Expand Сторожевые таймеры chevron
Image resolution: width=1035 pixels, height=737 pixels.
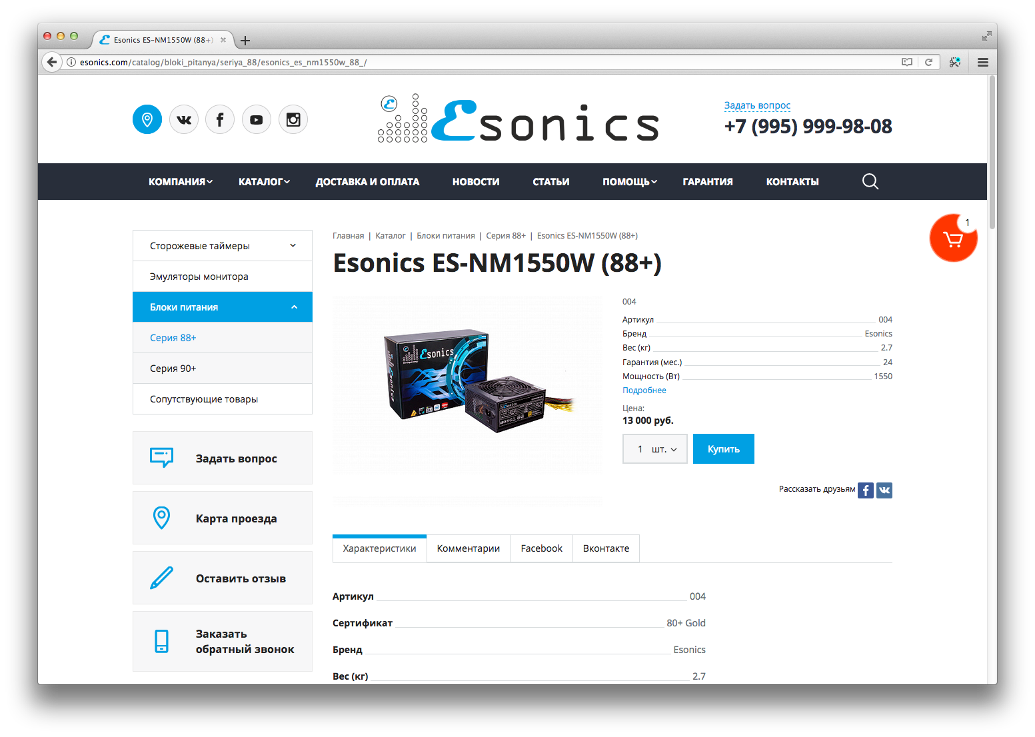(x=293, y=246)
